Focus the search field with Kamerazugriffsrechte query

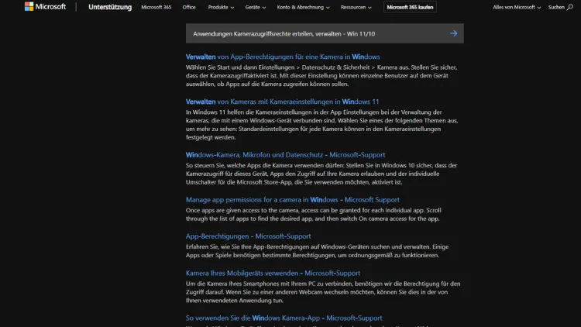tap(310, 33)
